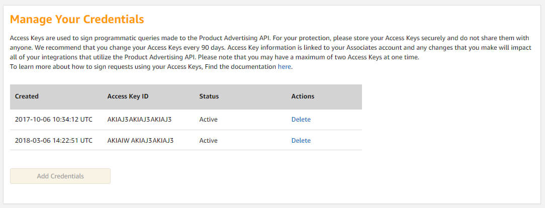Delete the 2017-10-06 access key

(x=301, y=120)
